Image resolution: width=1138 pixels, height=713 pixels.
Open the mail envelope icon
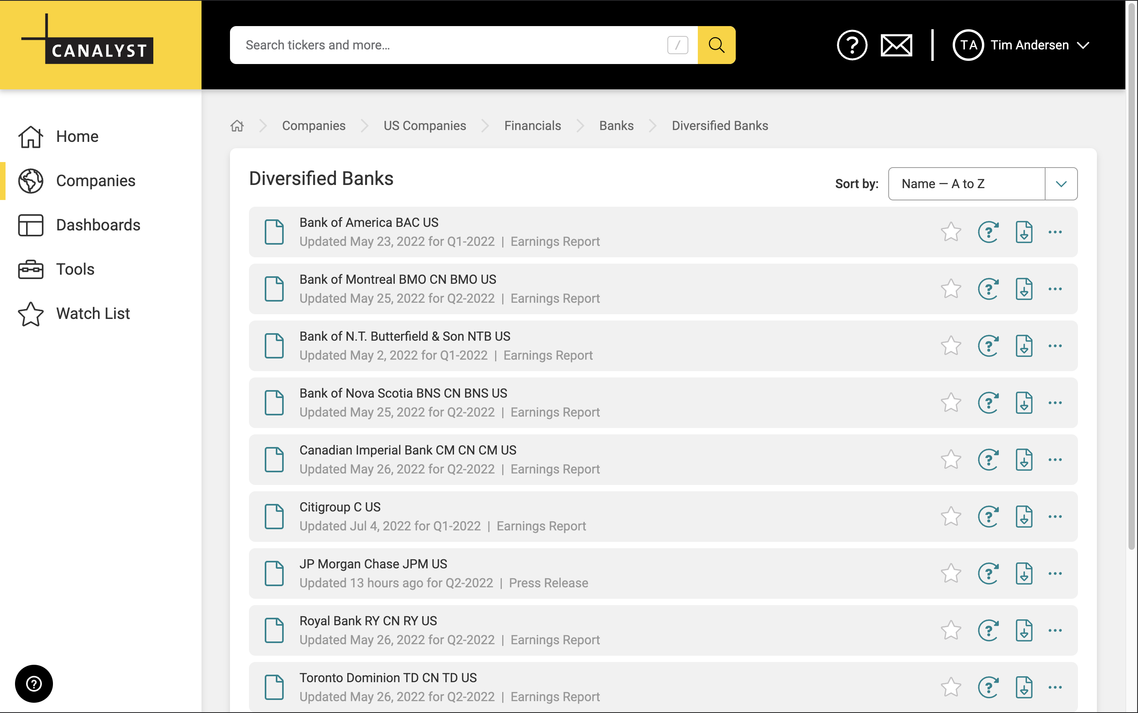pos(896,45)
